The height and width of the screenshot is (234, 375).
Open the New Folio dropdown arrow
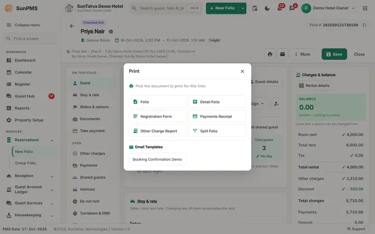[x=243, y=8]
